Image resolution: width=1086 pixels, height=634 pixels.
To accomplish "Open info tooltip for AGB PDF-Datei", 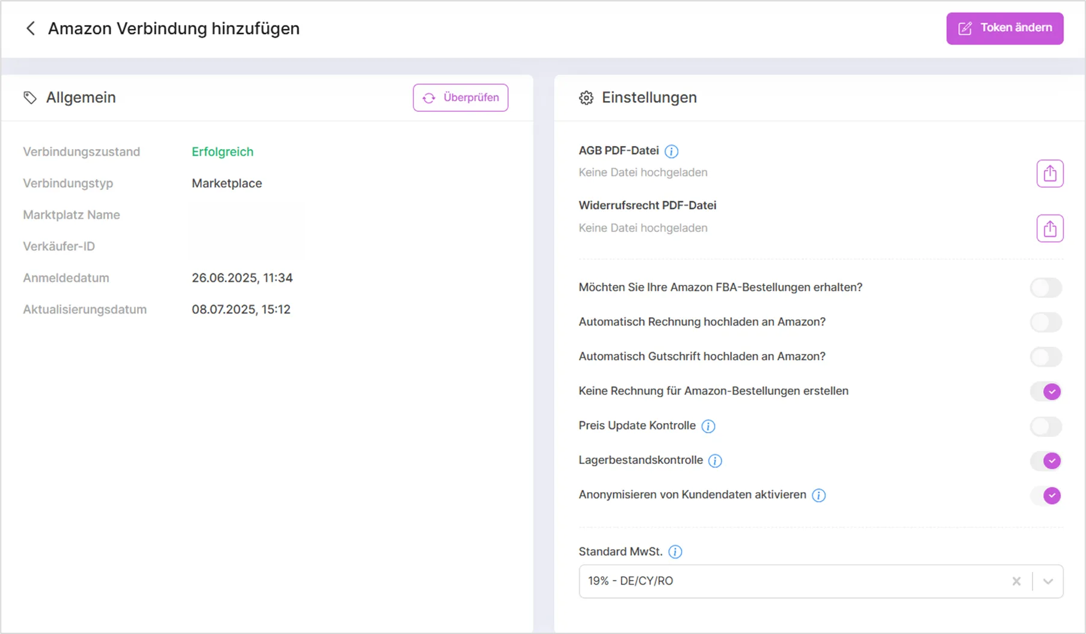I will [x=672, y=151].
